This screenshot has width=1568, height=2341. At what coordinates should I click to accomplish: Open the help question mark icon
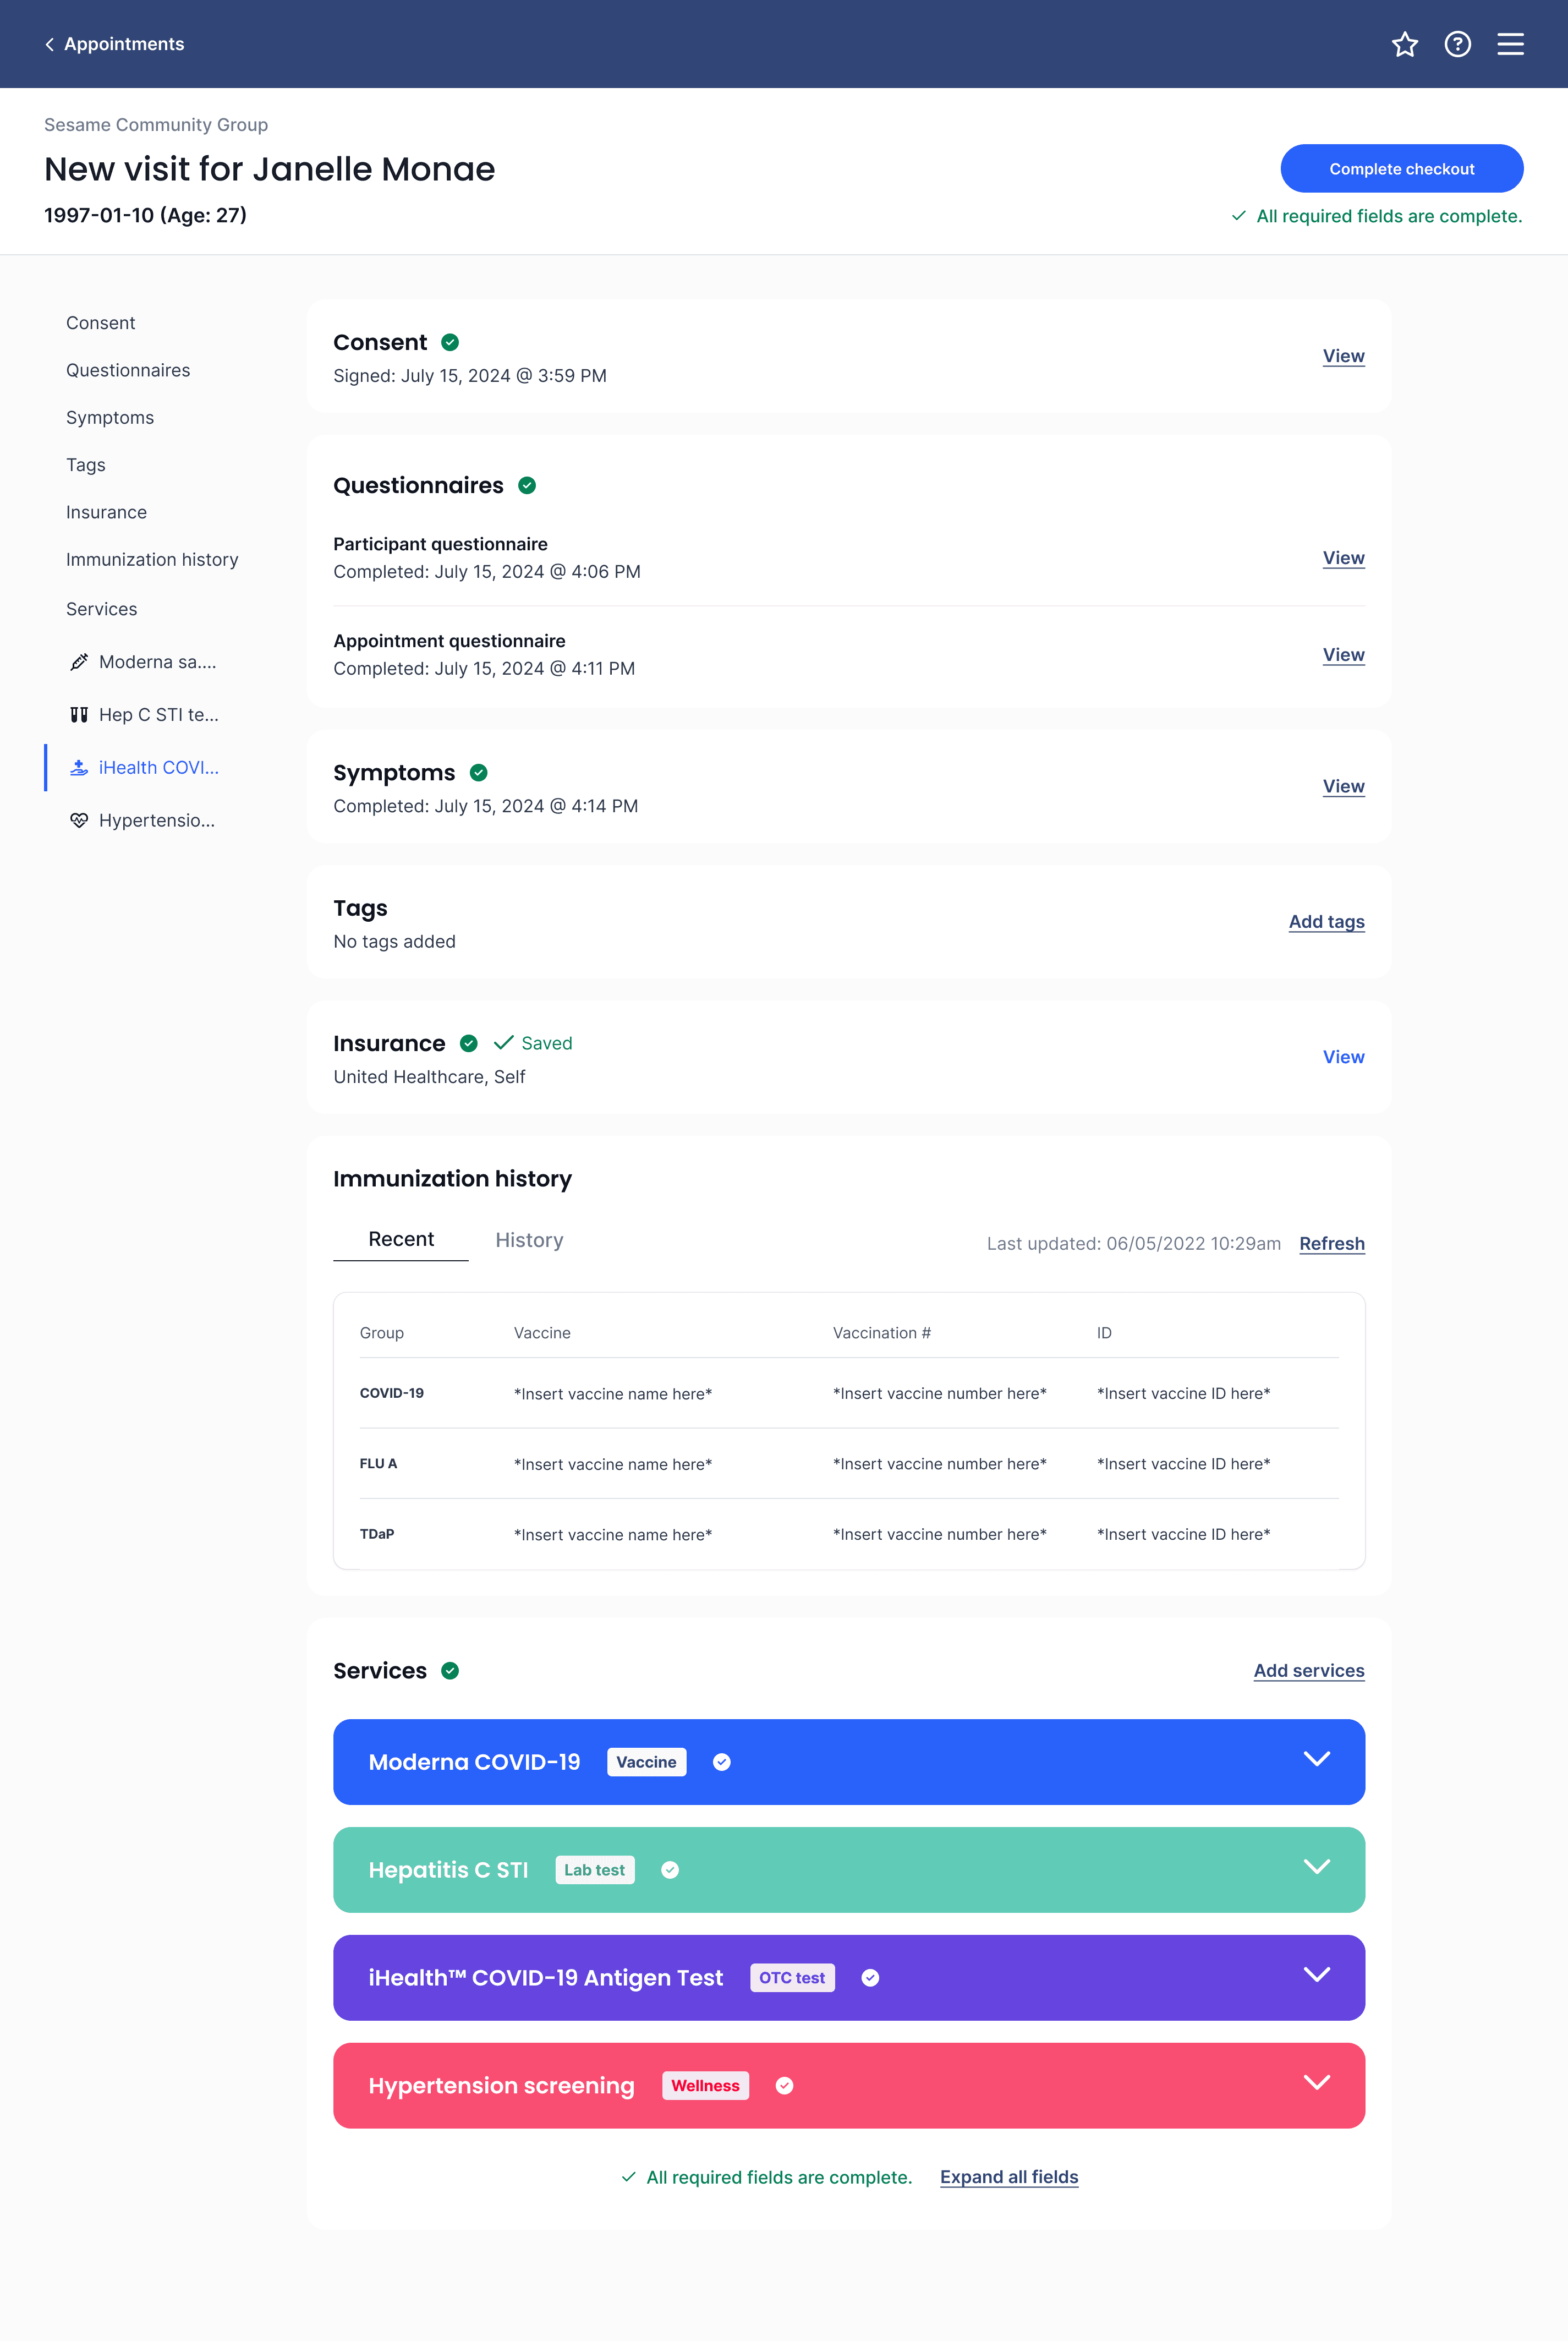(1457, 44)
